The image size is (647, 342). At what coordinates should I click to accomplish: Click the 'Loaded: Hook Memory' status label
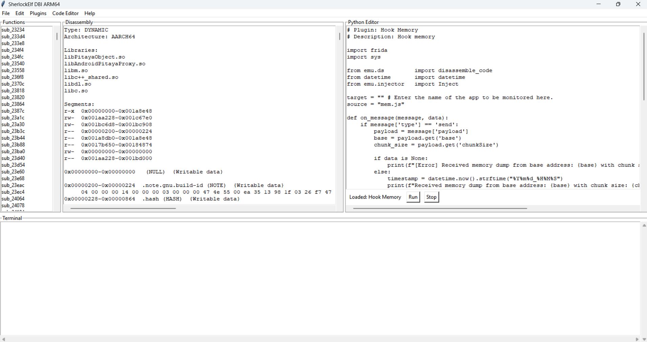point(375,197)
